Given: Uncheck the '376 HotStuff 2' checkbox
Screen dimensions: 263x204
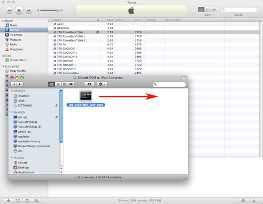Looking at the screenshot, I should [55, 69].
